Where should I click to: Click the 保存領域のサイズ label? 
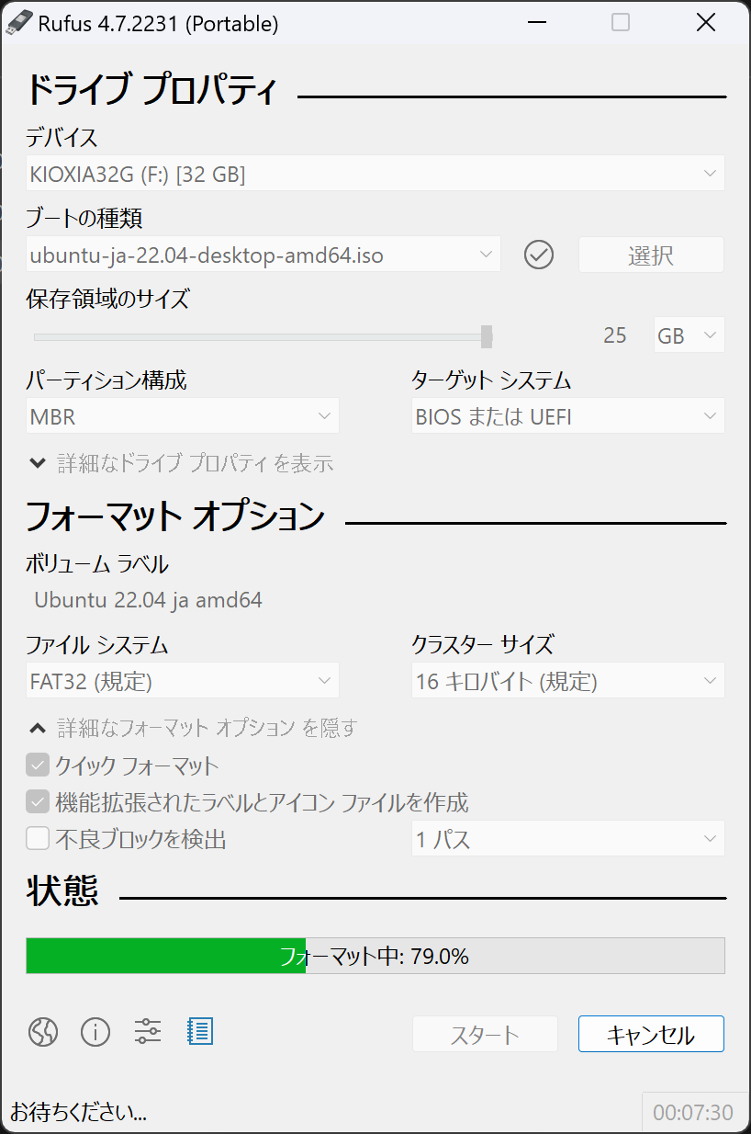click(107, 299)
